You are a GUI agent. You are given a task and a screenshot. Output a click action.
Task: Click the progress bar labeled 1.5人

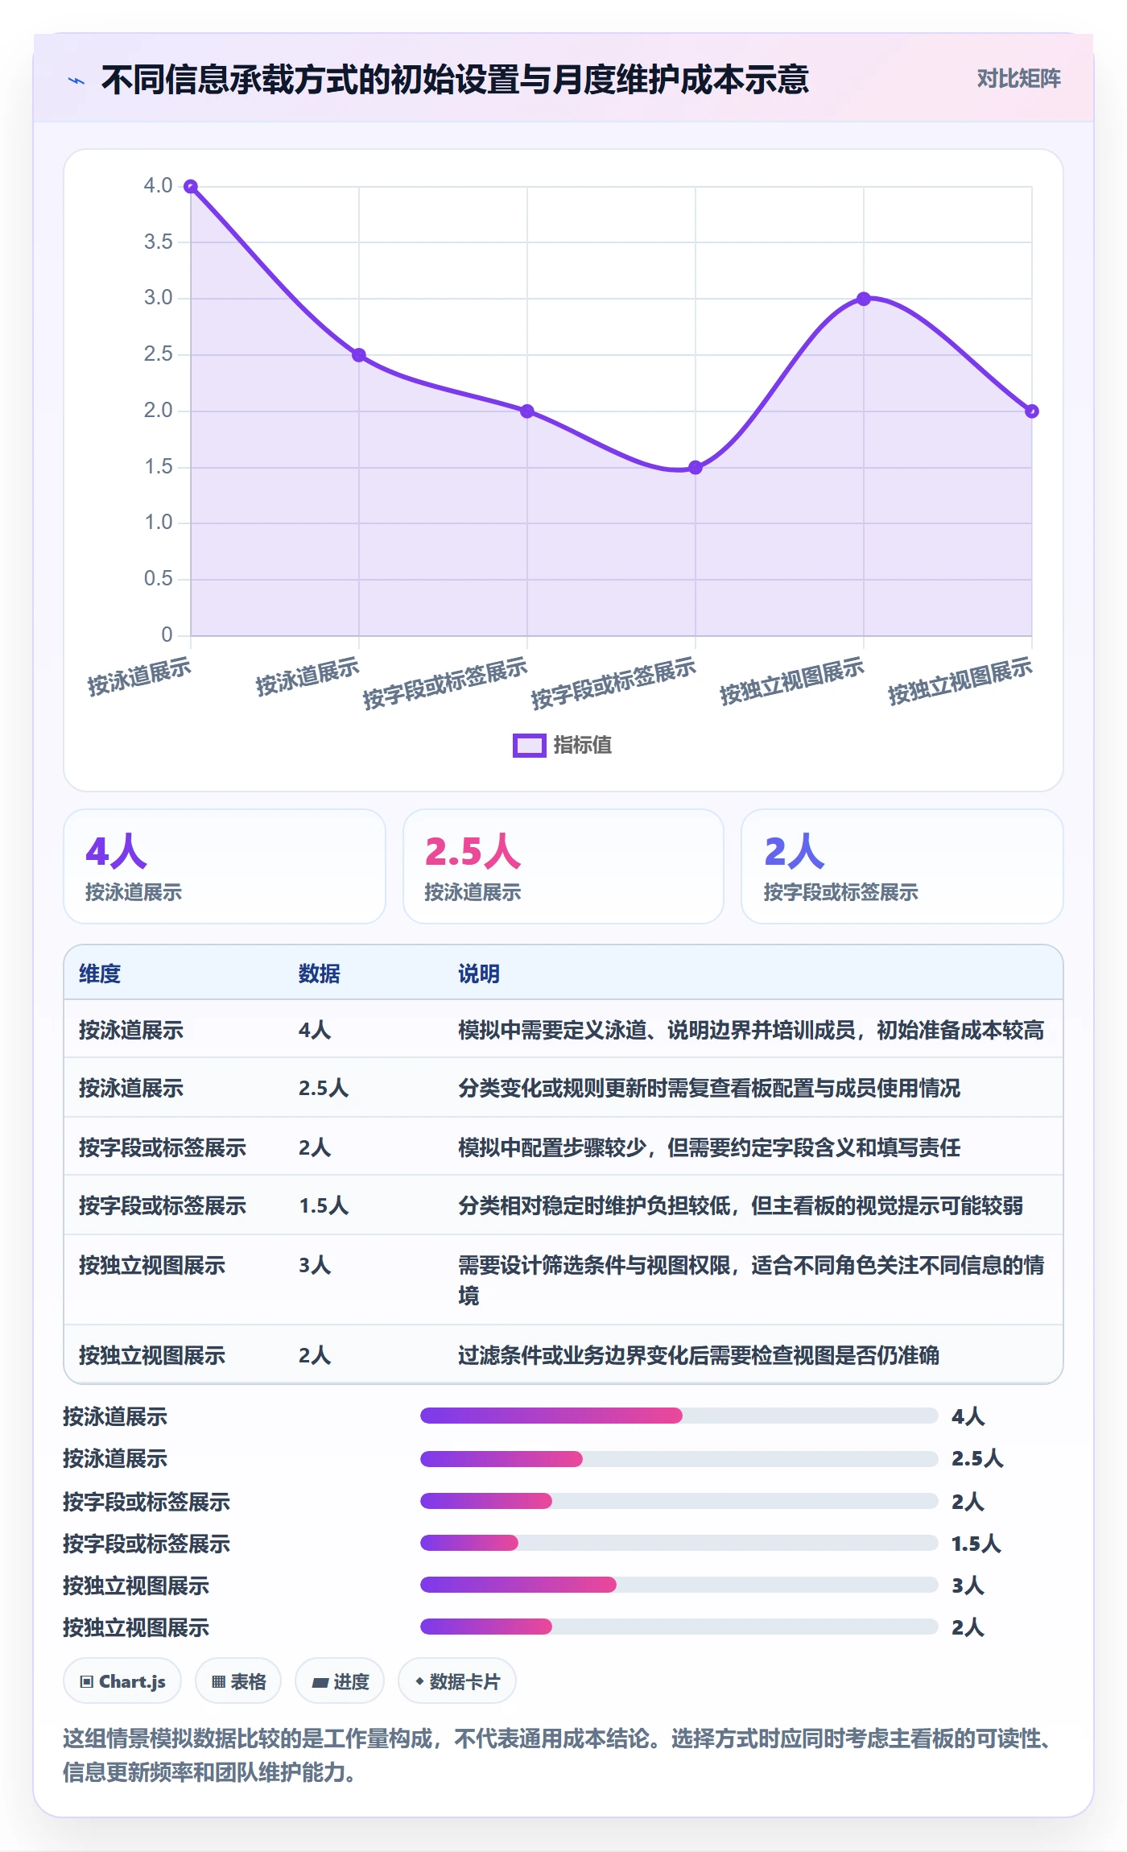coord(679,1543)
